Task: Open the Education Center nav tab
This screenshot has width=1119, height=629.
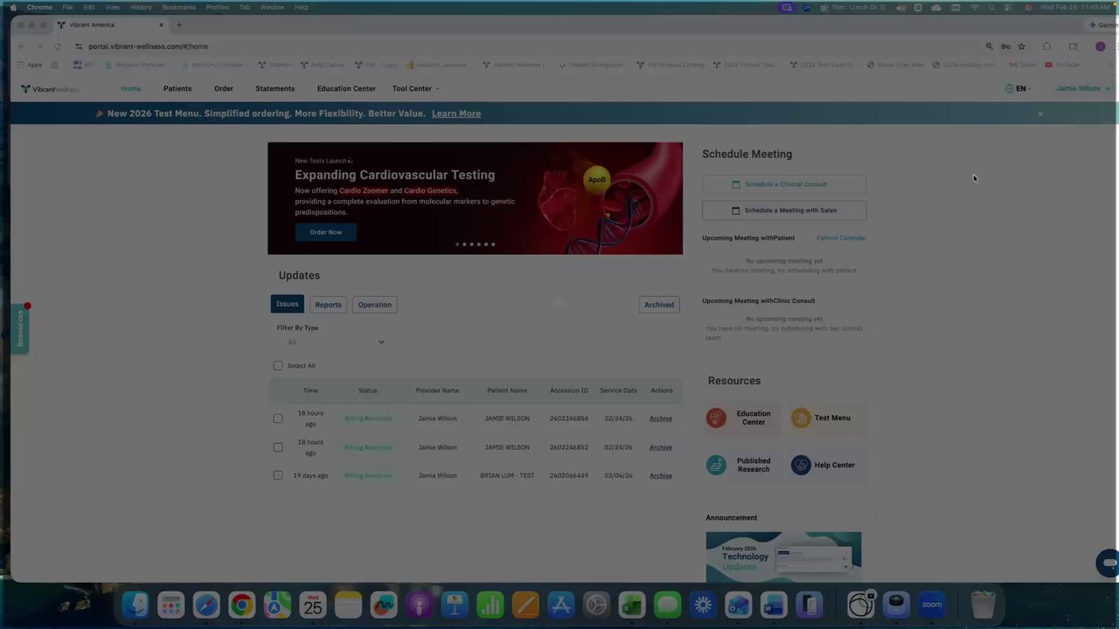Action: tap(346, 88)
